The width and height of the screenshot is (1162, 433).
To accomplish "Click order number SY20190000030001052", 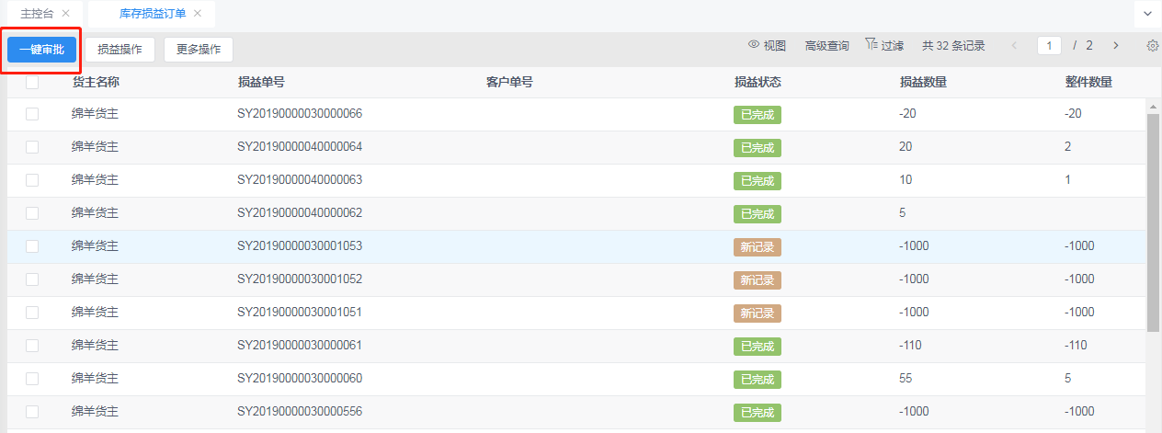I will 300,279.
